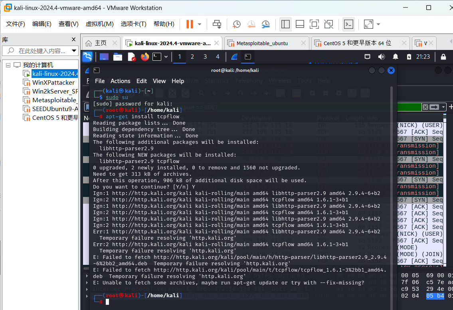Click the display settings tray icon

point(368,57)
